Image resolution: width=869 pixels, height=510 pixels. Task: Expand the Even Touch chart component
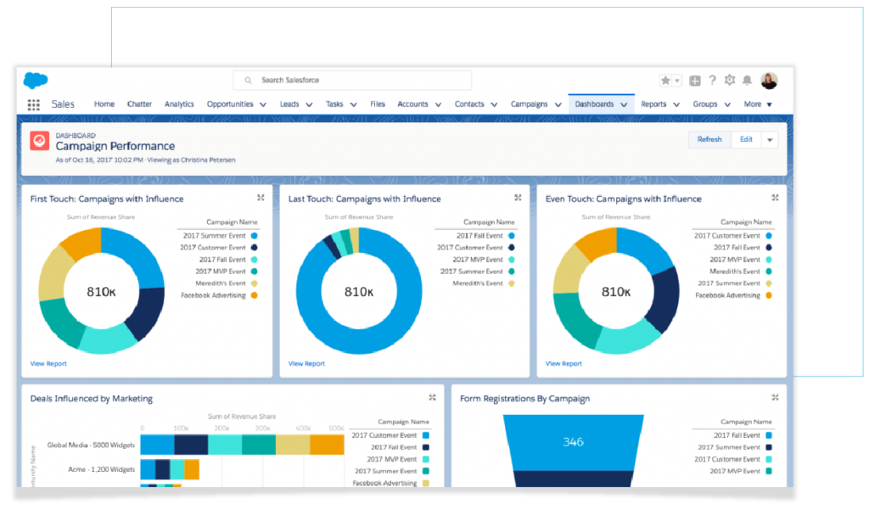tap(776, 198)
